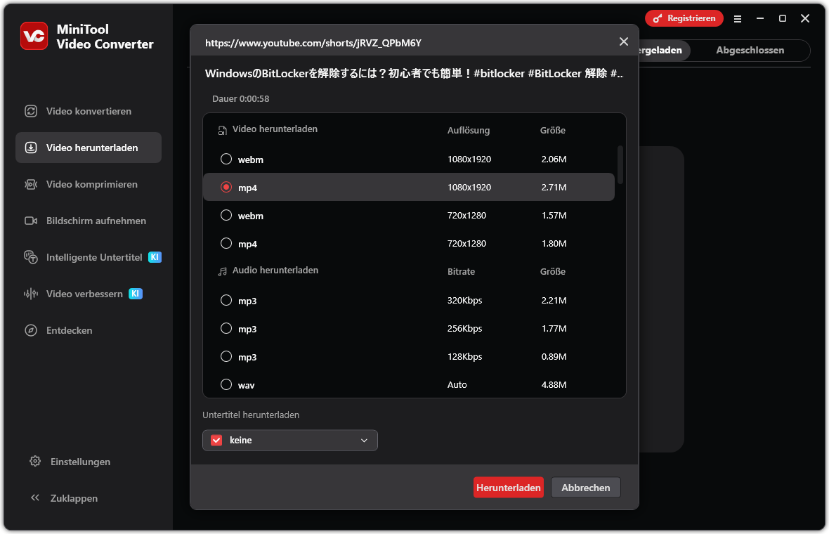Open Video komprimieren in sidebar

89,184
